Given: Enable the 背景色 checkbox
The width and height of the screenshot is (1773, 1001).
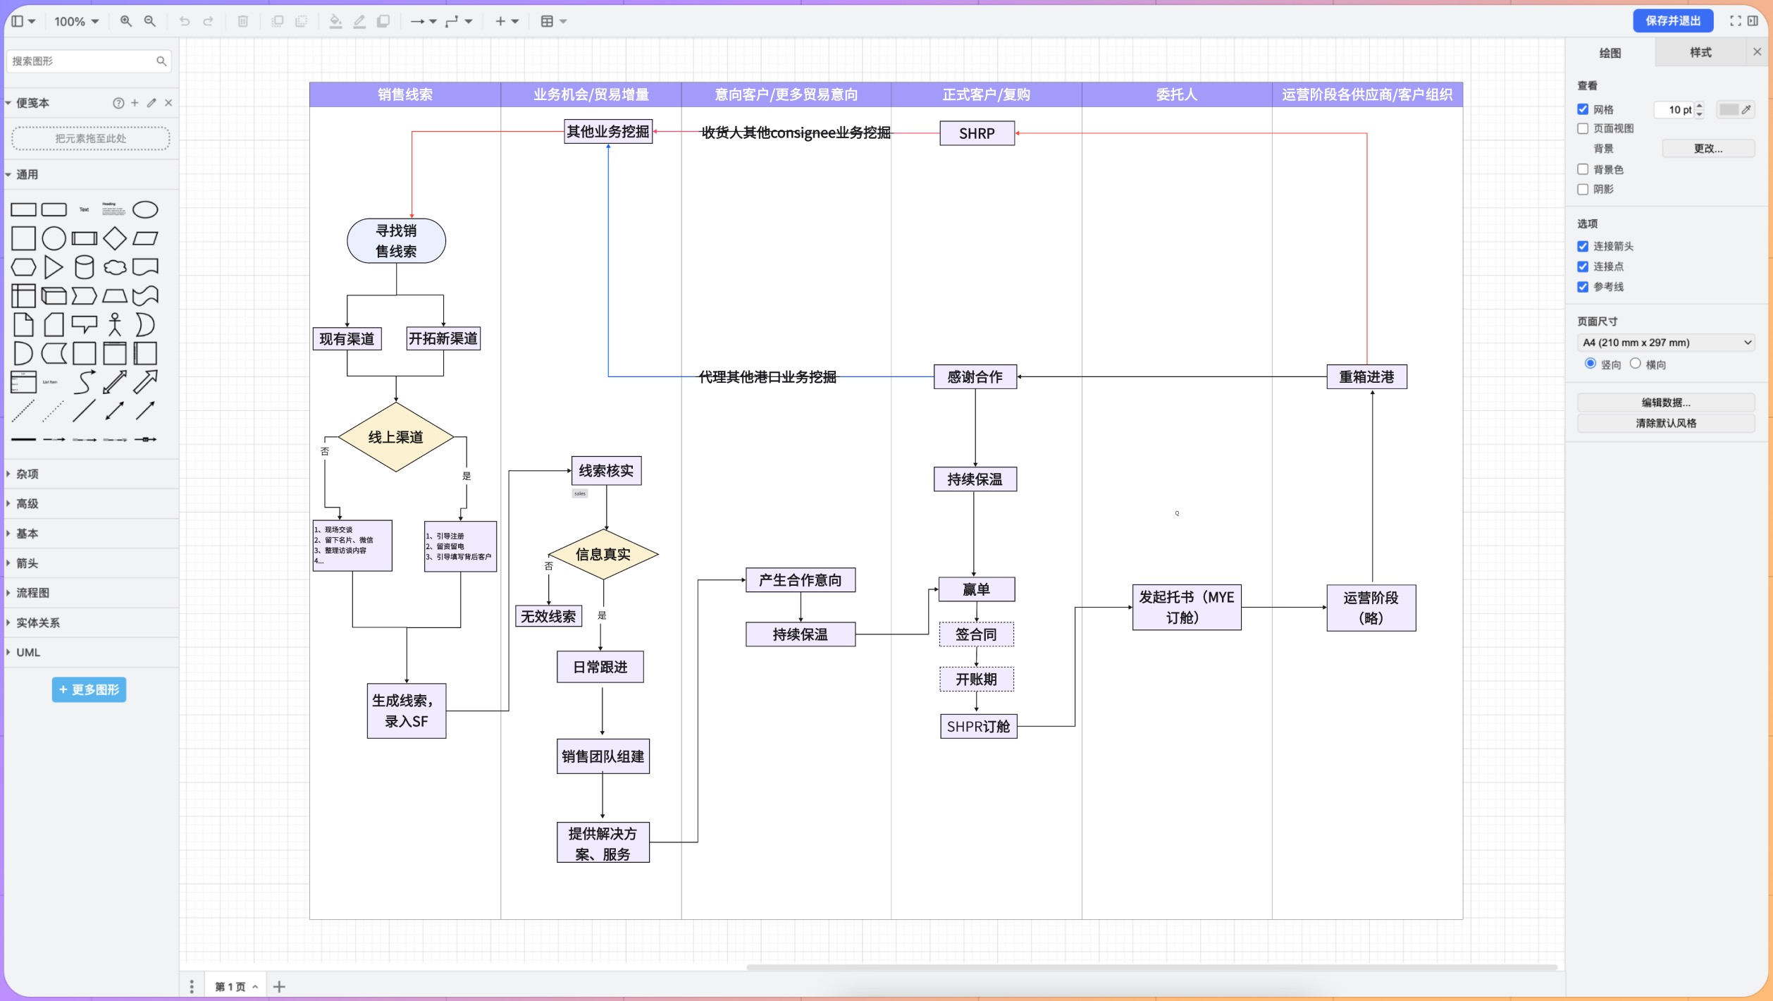Looking at the screenshot, I should pos(1583,169).
